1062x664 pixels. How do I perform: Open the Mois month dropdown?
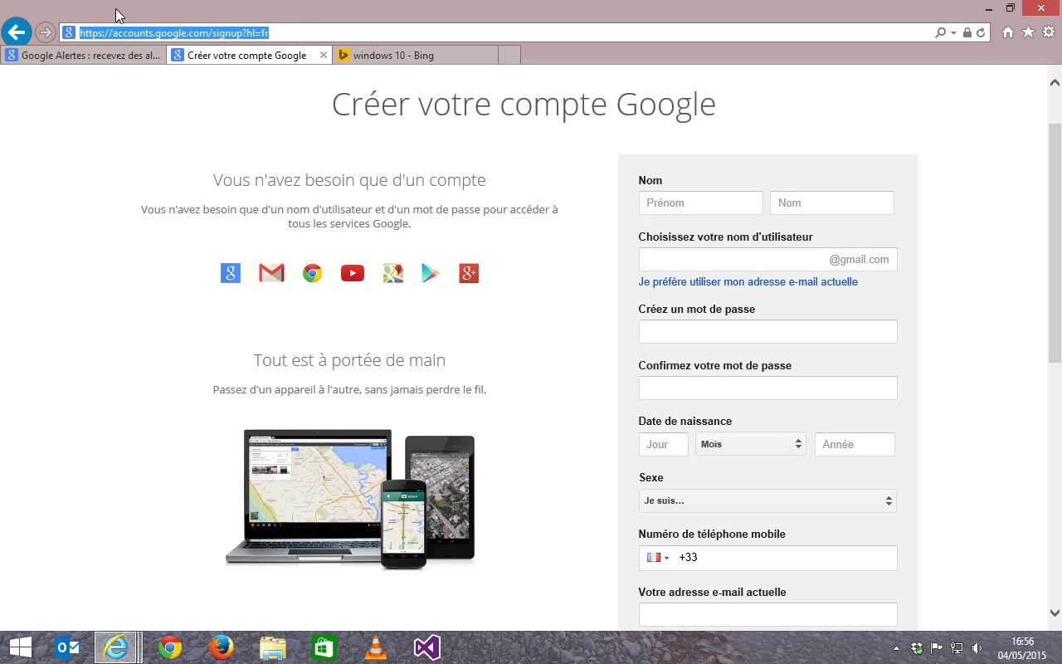751,444
